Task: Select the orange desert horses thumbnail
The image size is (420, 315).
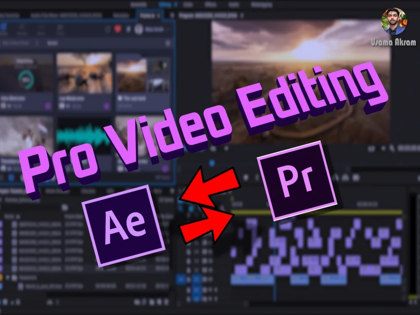Action: (x=84, y=73)
